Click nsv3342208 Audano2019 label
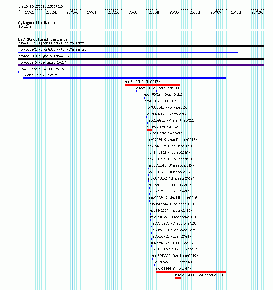Image resolution: width=273 pixels, height=290 pixels. coord(172,243)
